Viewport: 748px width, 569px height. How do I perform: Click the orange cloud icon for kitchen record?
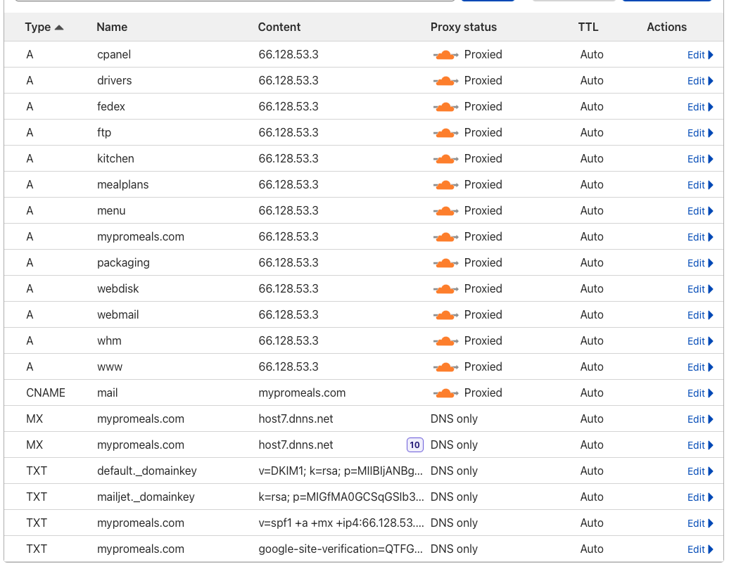[445, 159]
